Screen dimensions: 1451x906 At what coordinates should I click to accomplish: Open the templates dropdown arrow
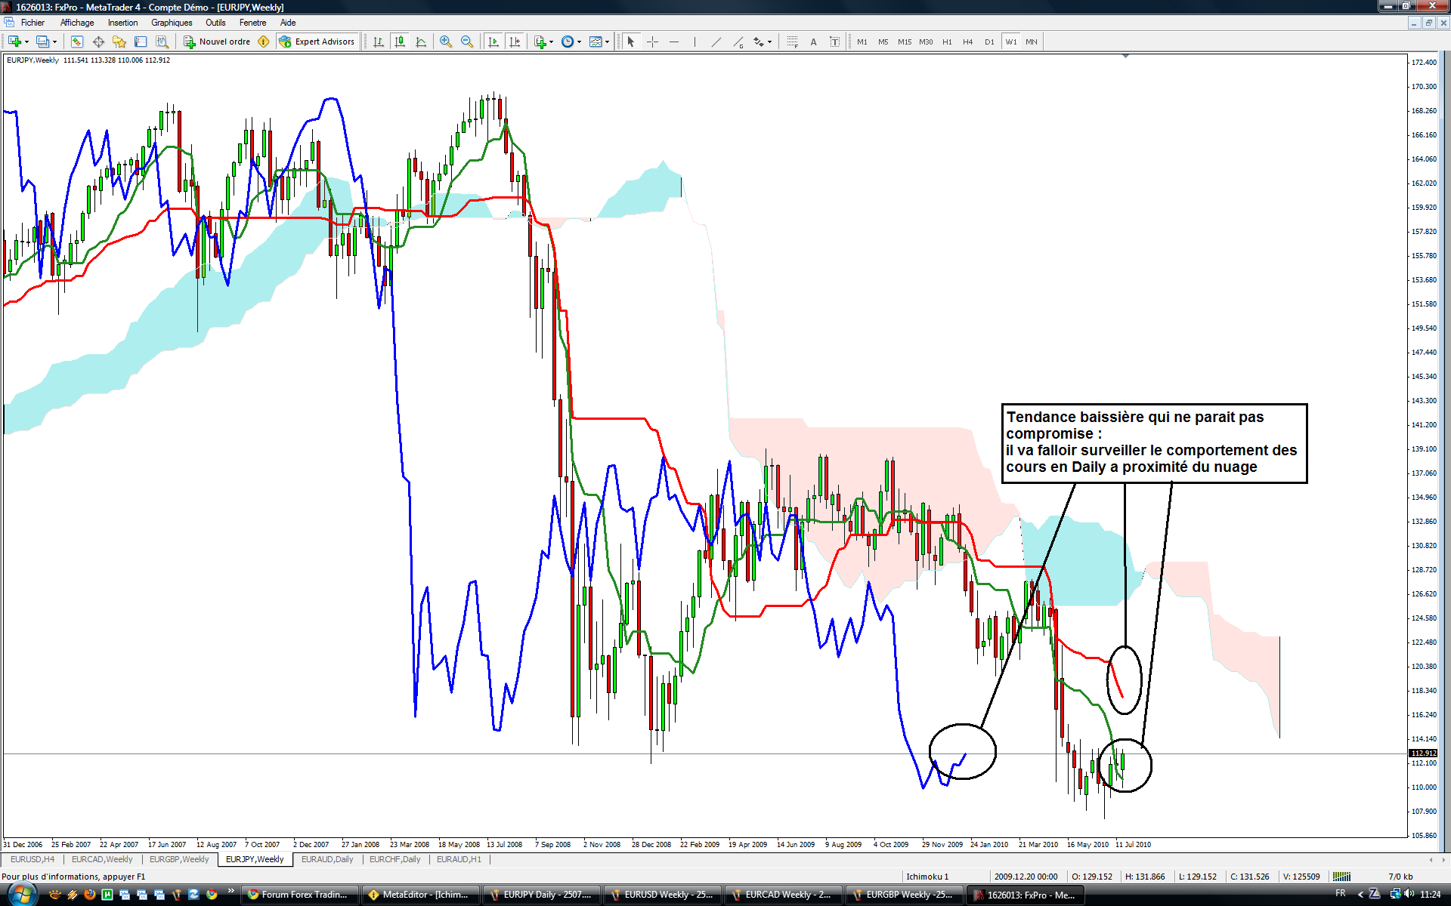coord(607,42)
